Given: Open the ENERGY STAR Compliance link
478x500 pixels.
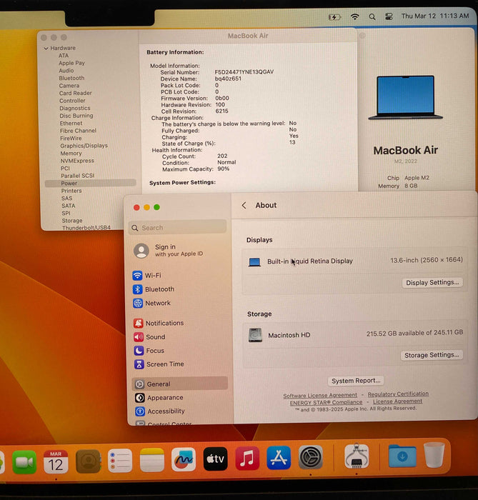Looking at the screenshot, I should 326,402.
